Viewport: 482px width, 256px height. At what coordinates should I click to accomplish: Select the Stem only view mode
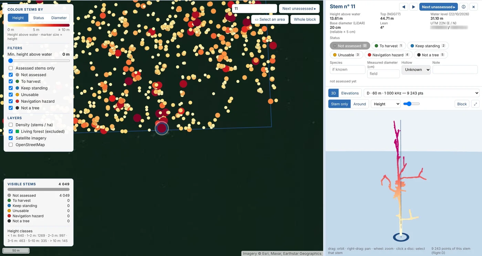click(x=339, y=104)
